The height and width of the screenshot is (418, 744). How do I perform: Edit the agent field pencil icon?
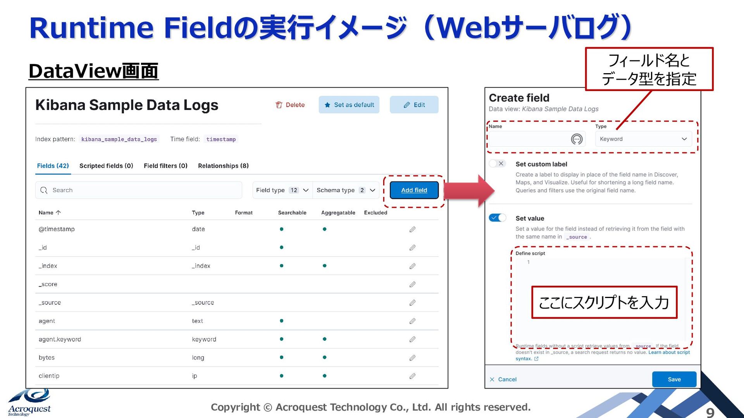(x=412, y=321)
